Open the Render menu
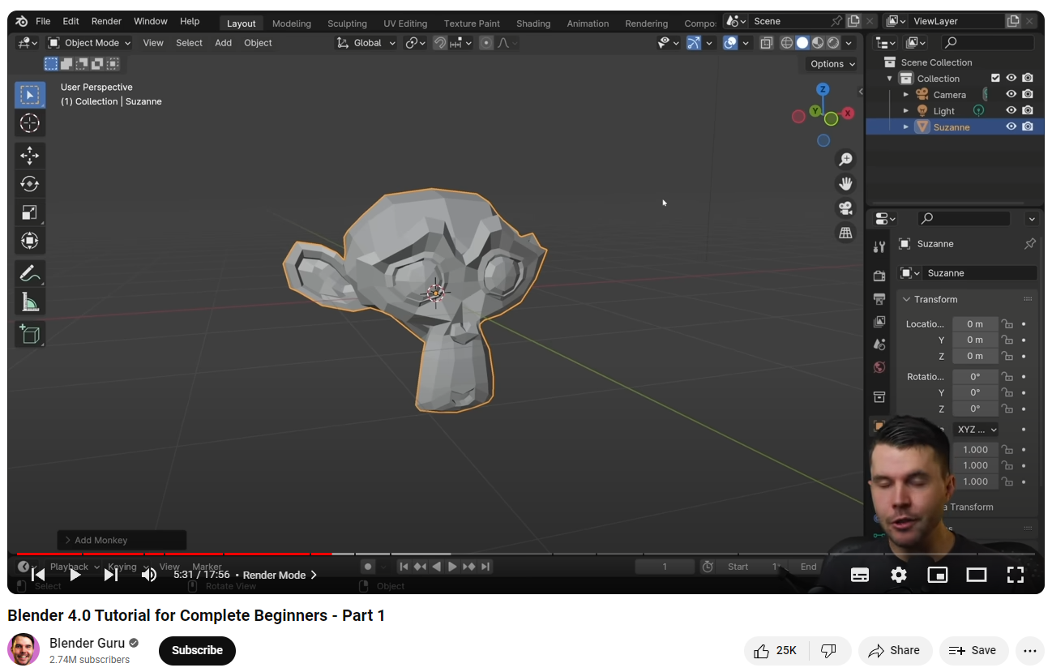The width and height of the screenshot is (1052, 672). coord(106,21)
